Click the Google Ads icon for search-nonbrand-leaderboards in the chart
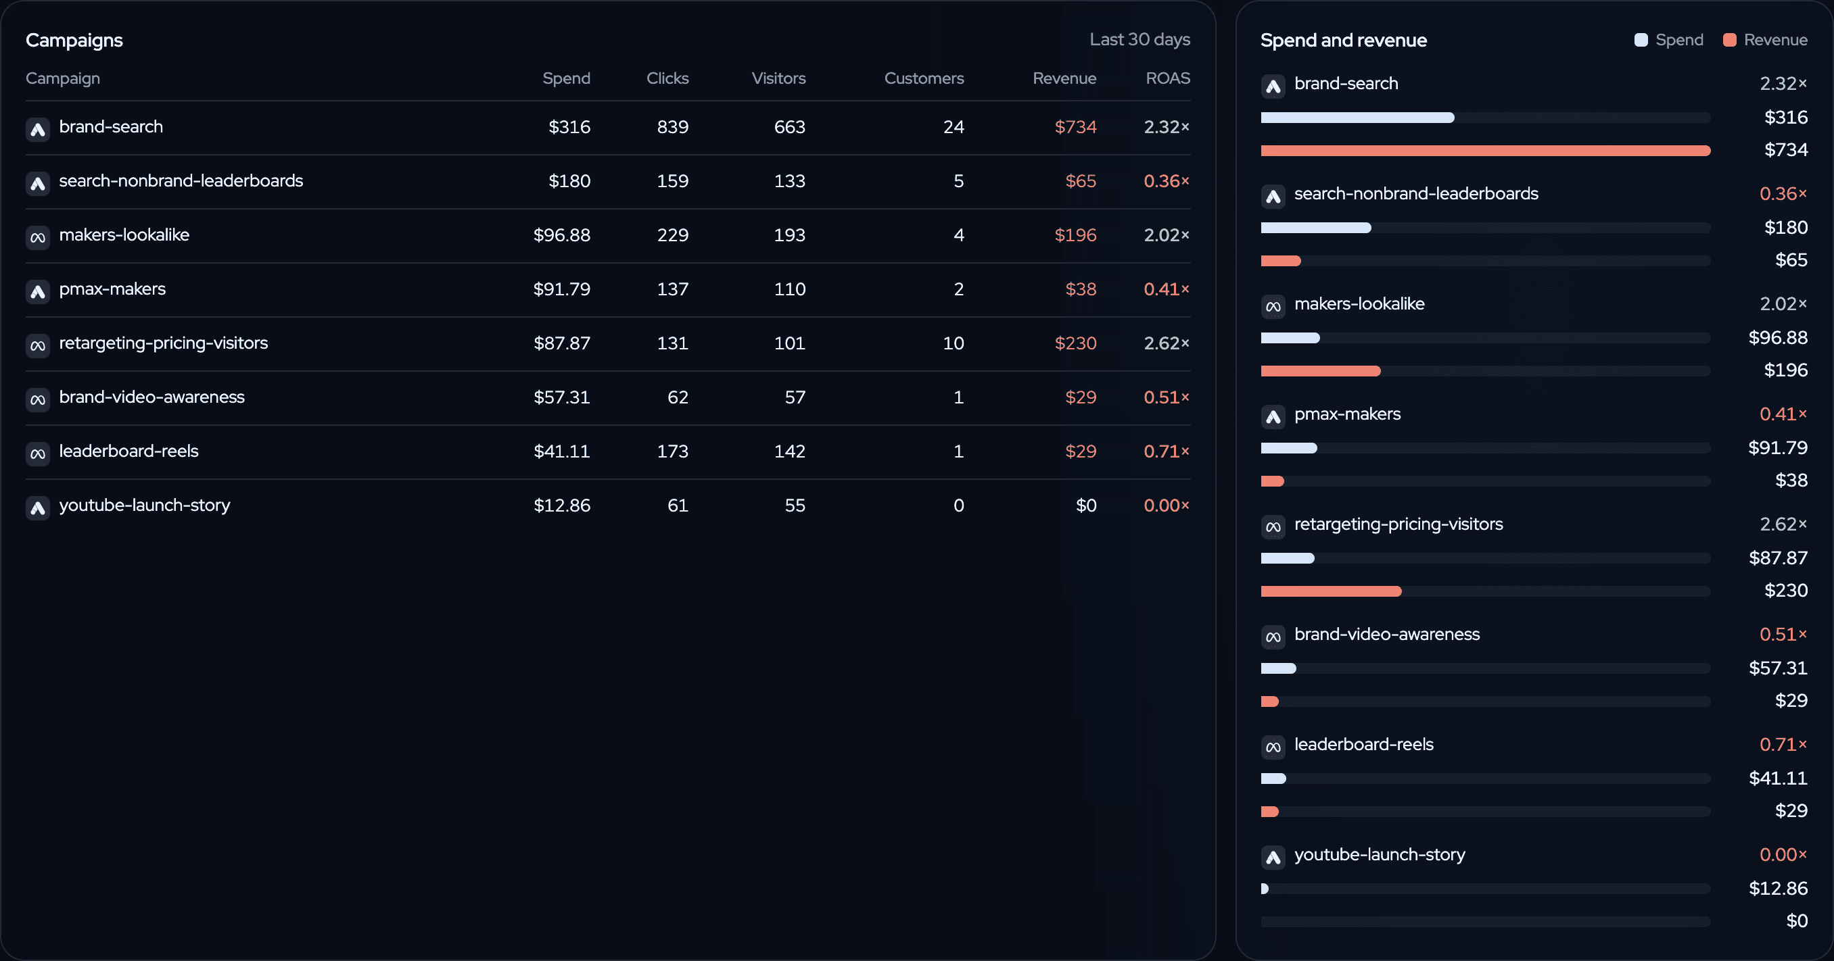The height and width of the screenshot is (961, 1834). tap(1273, 195)
